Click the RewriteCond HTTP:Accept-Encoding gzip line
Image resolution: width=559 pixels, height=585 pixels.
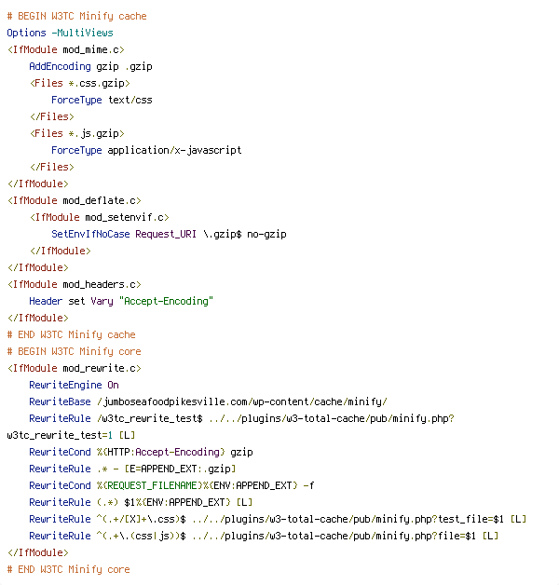click(141, 452)
